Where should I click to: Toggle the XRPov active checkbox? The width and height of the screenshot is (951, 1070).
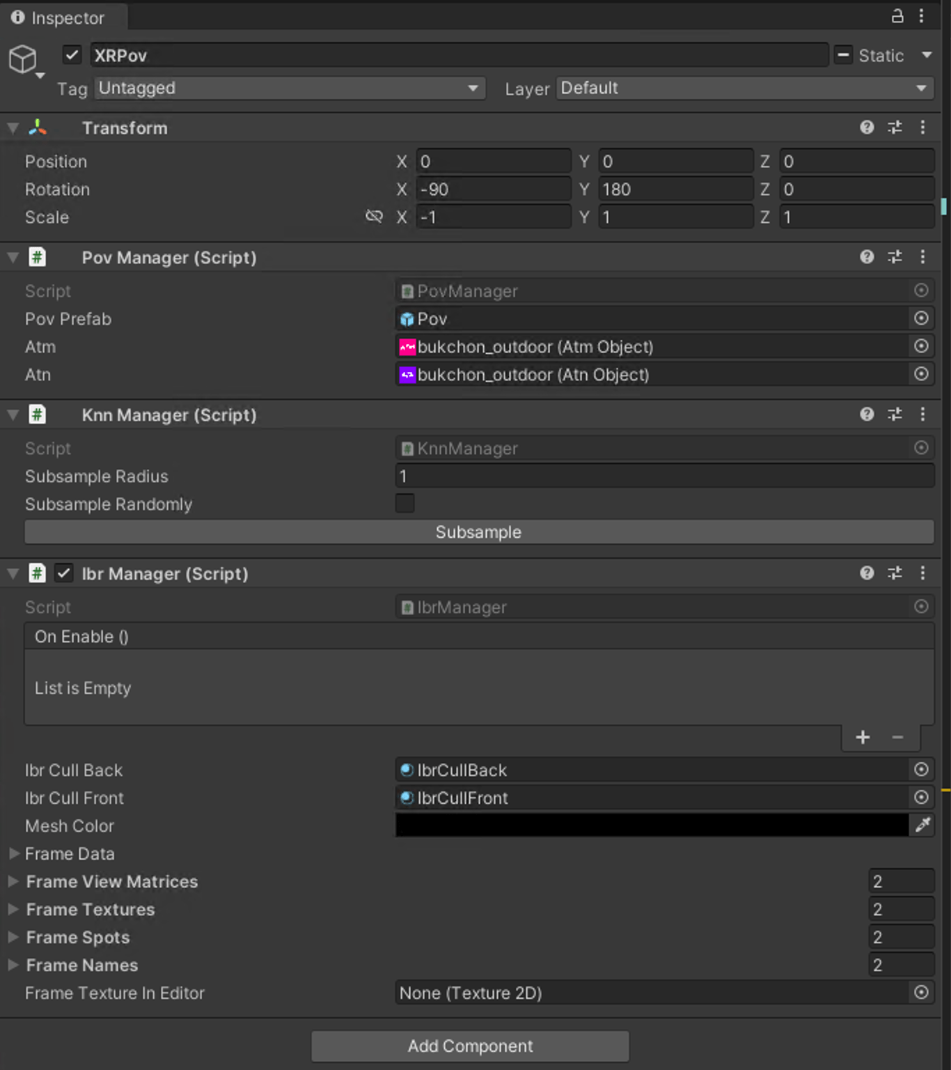pos(72,54)
